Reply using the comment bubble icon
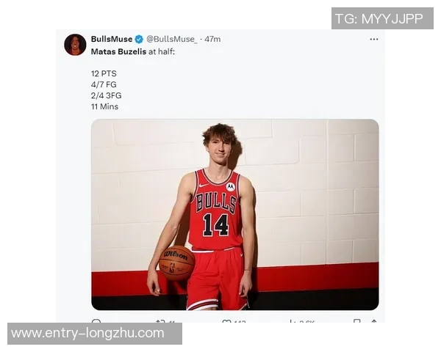This screenshot has width=441, height=352. [96, 321]
